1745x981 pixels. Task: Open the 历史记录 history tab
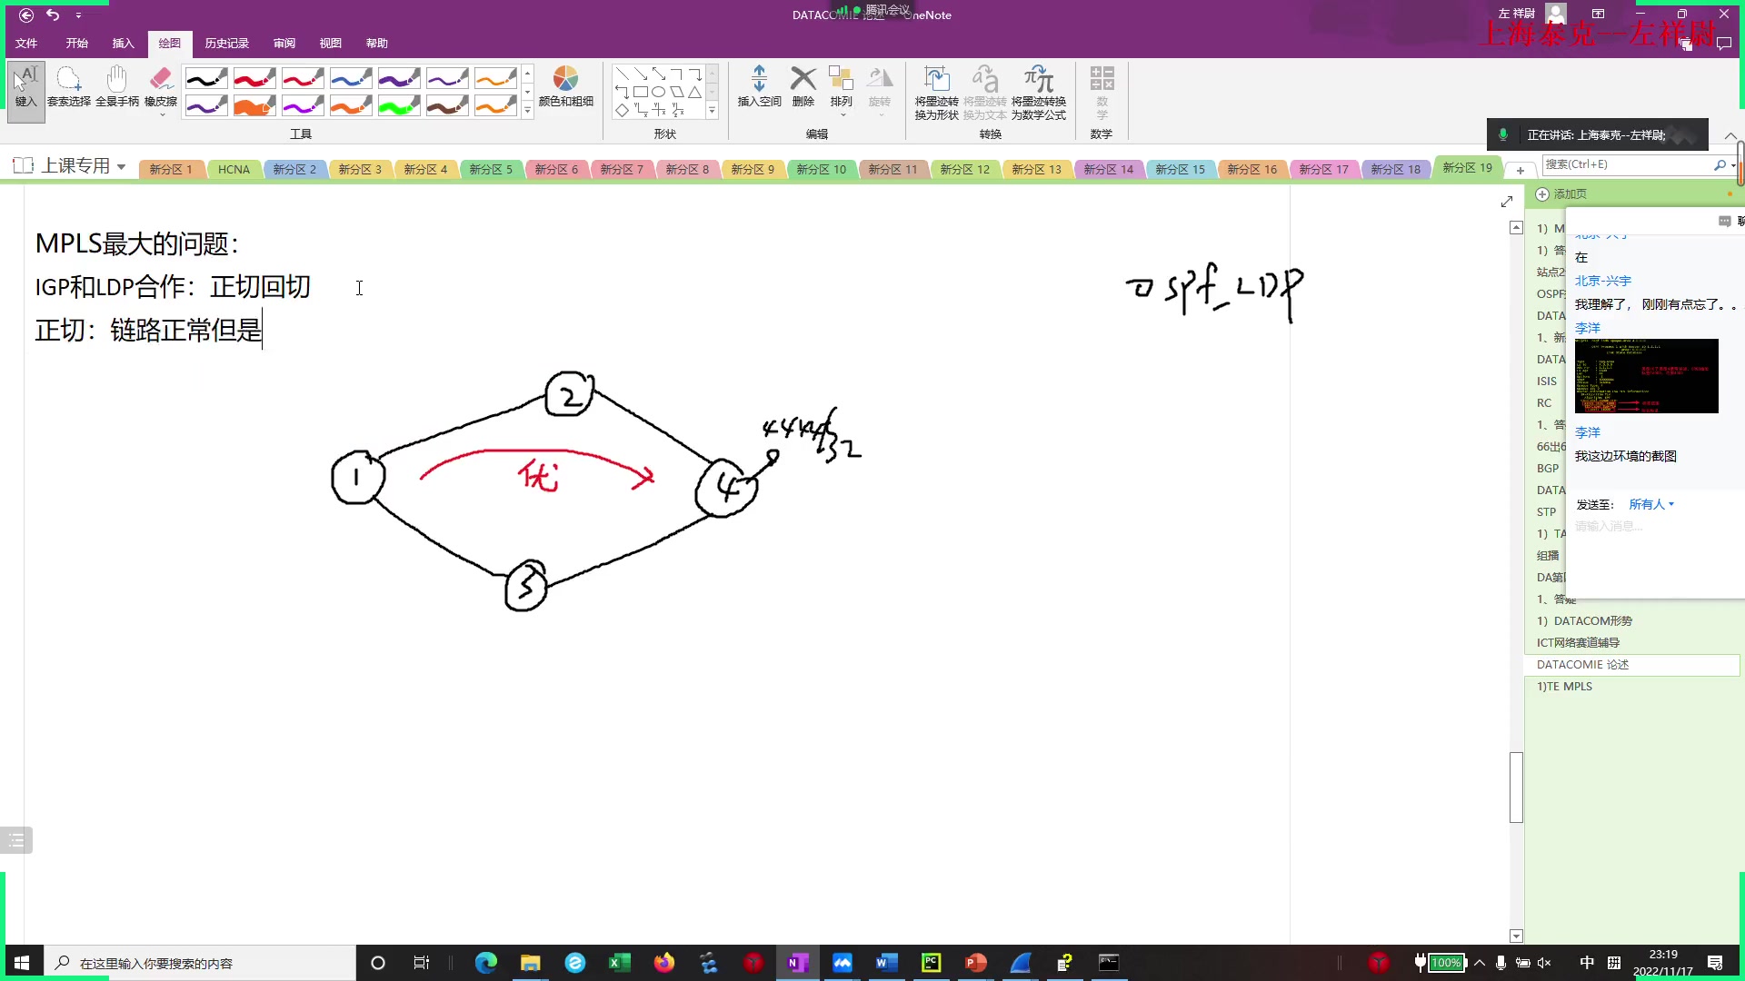[x=226, y=43]
